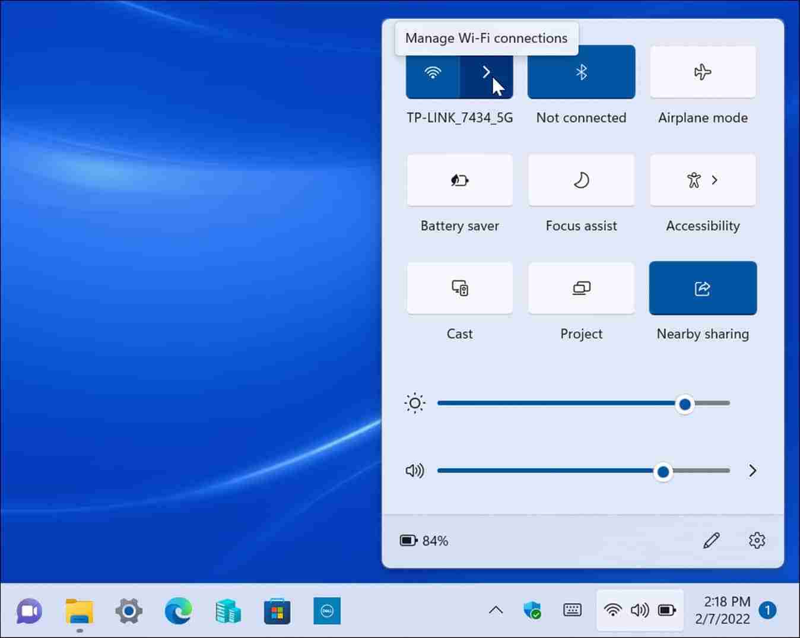This screenshot has height=638, width=800.
Task: Click the TP-LINK_7434_5G network label
Action: (x=459, y=118)
